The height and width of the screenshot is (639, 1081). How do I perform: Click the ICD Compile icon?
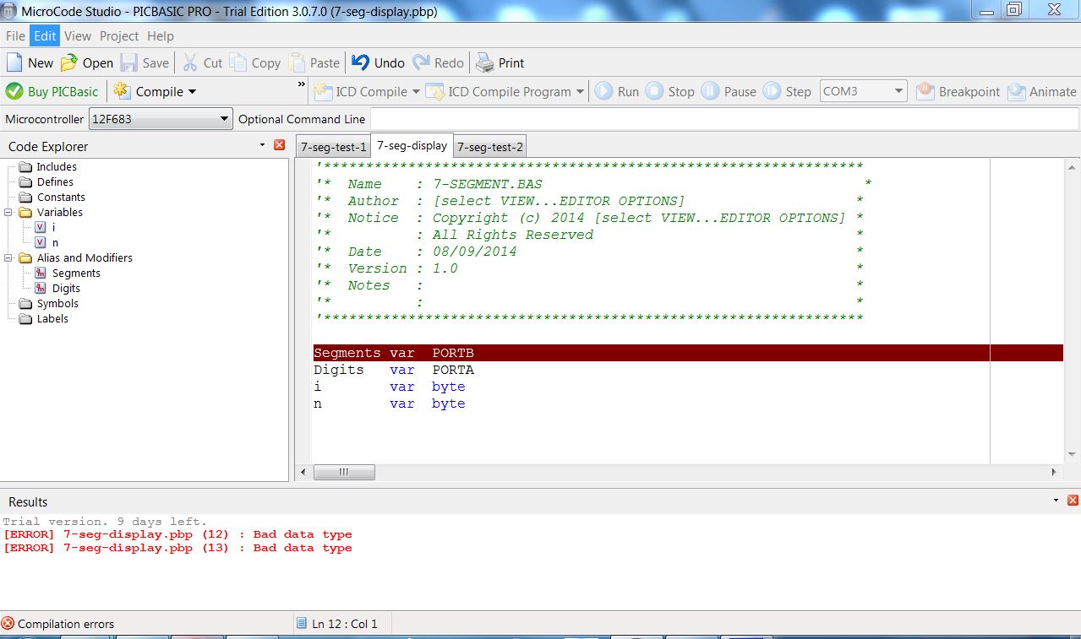[323, 92]
